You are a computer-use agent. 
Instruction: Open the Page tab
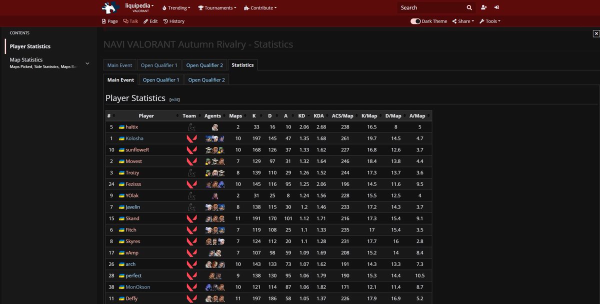[x=109, y=21]
